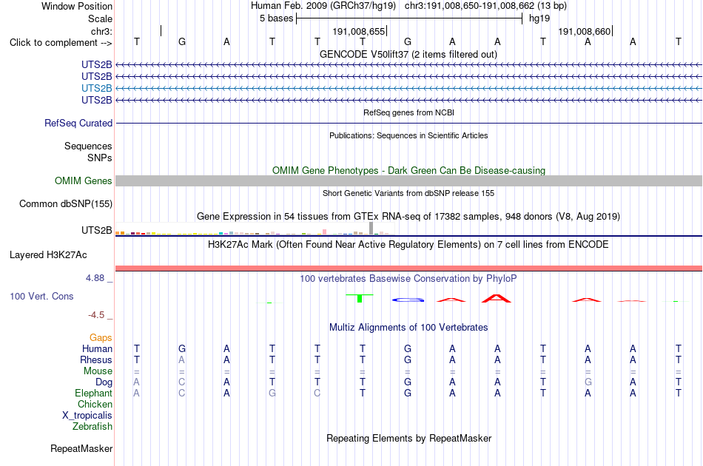Select the Elephant species label
703x466 pixels.
click(93, 393)
